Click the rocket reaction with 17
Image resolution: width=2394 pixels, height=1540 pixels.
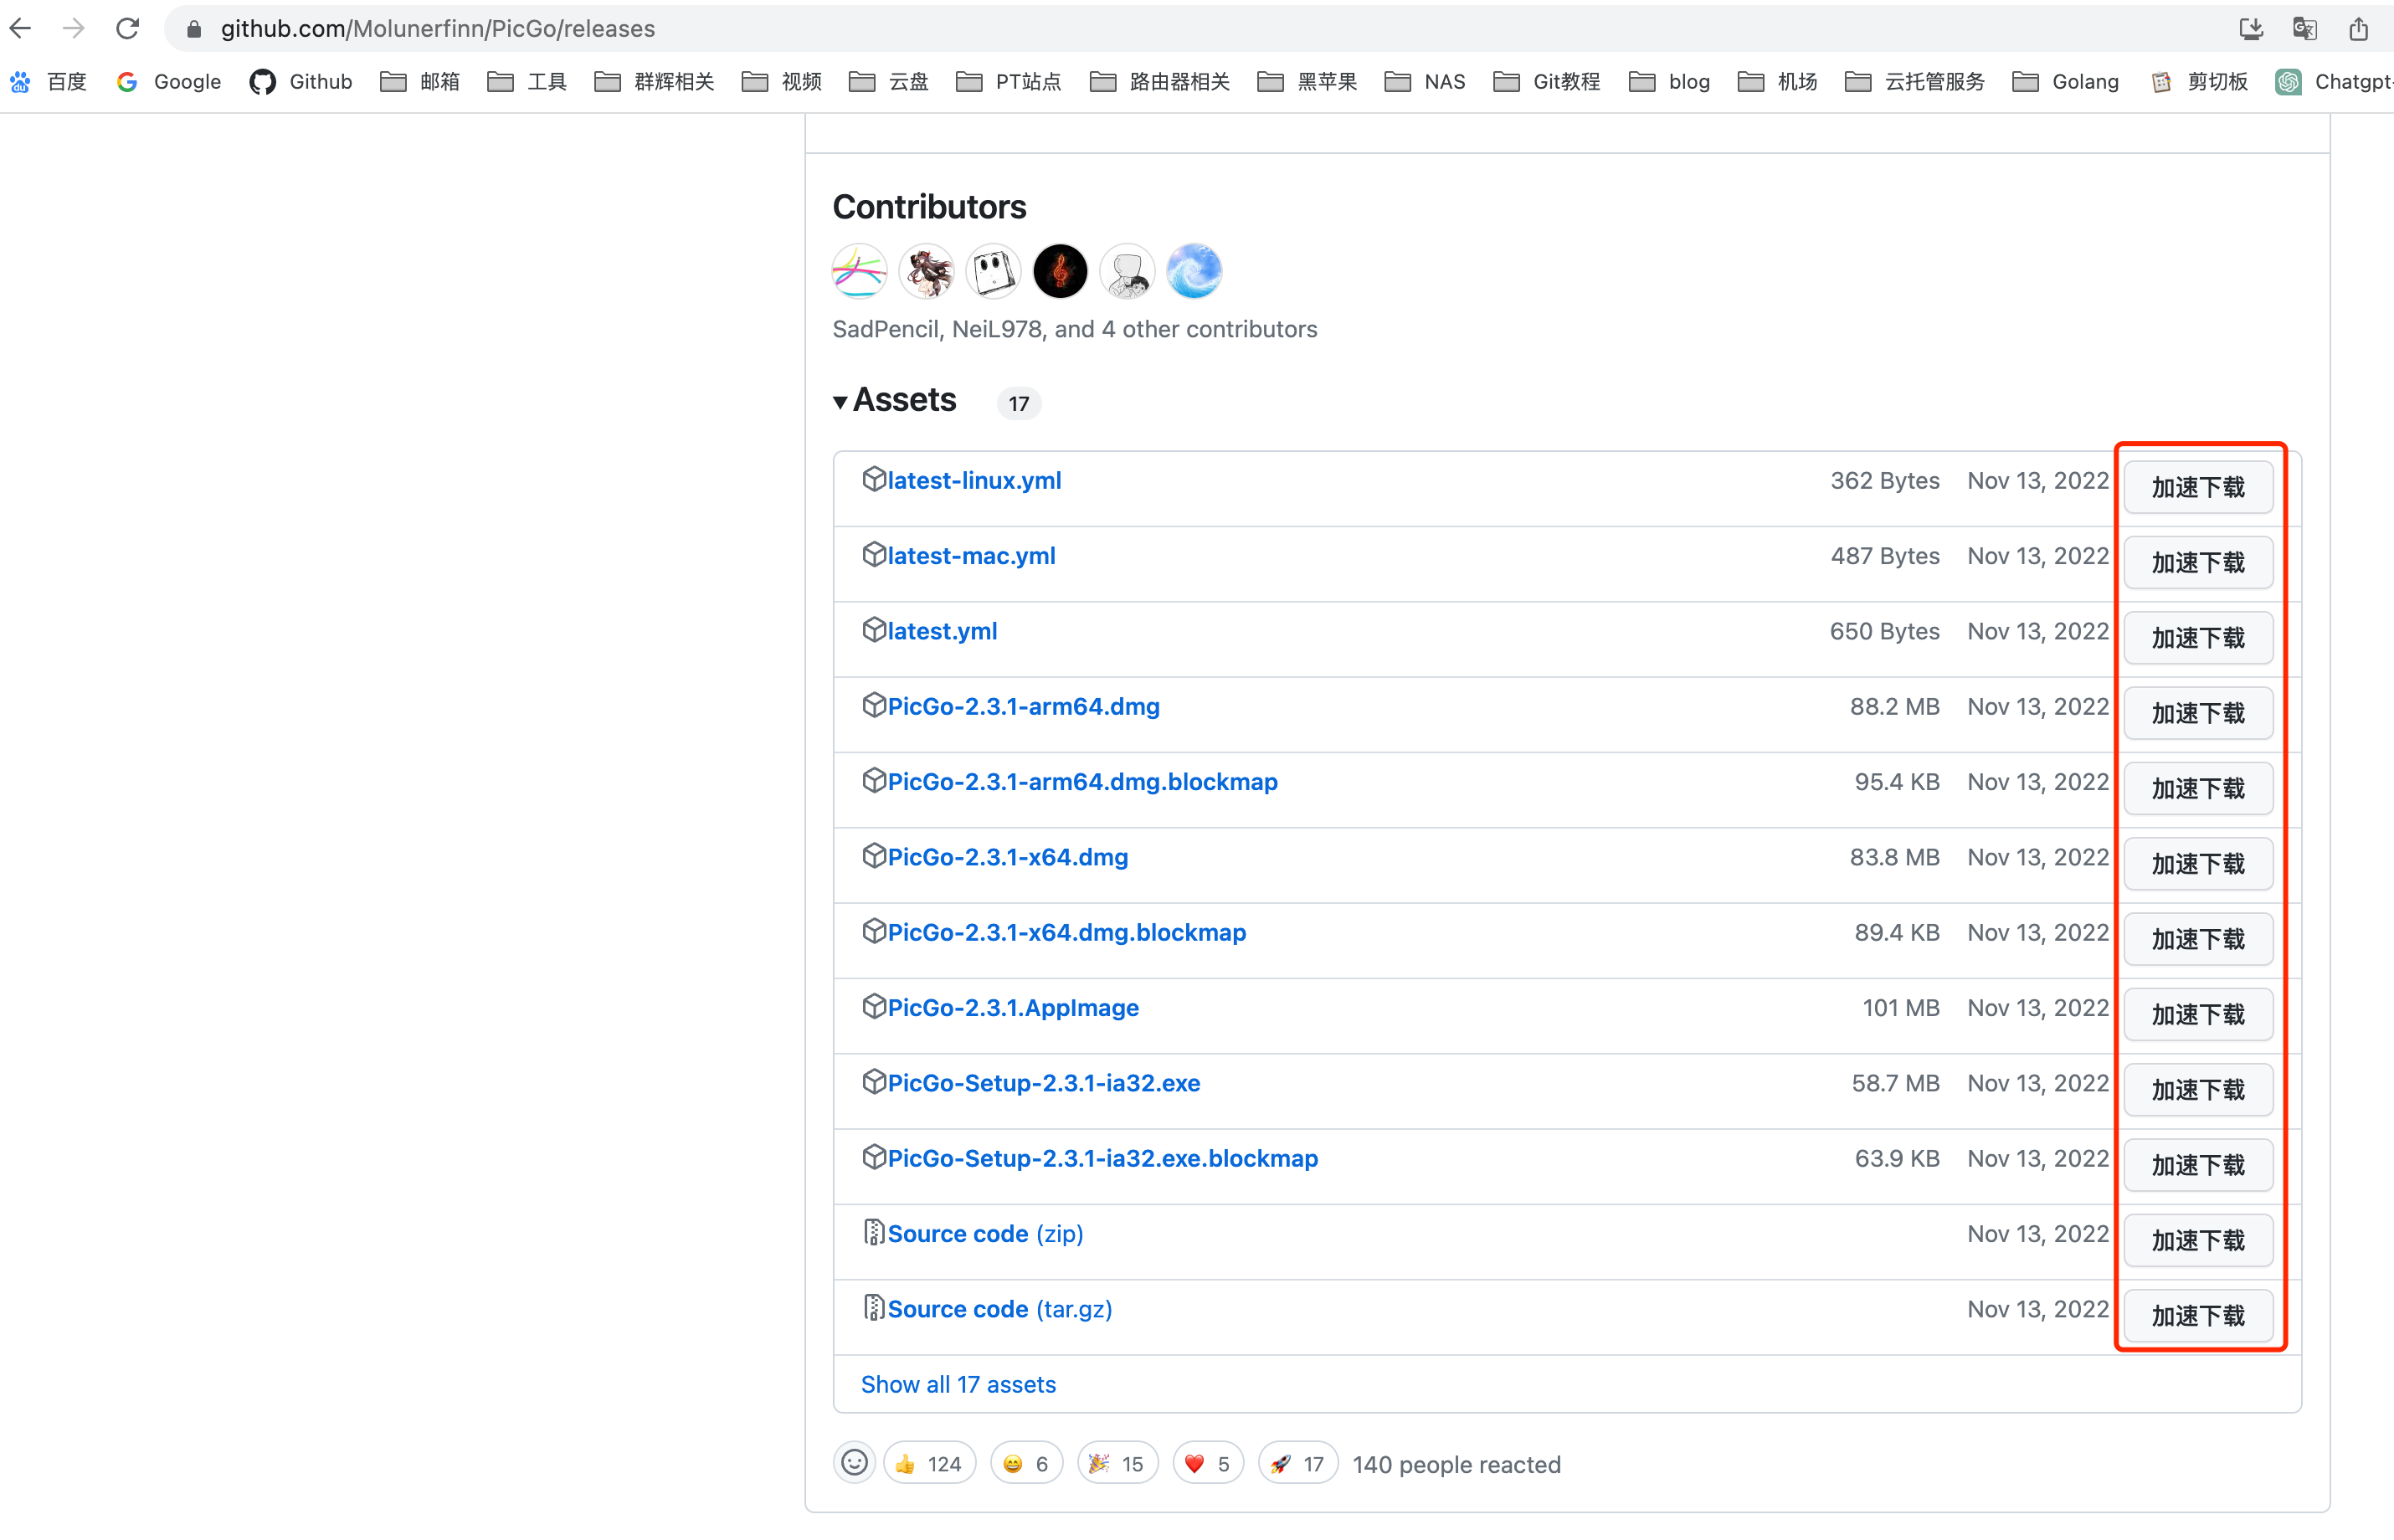[1298, 1464]
